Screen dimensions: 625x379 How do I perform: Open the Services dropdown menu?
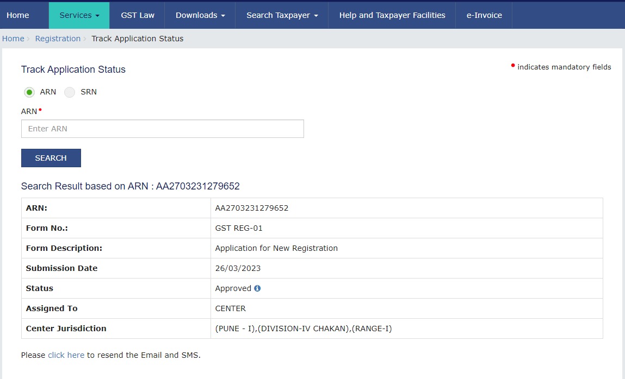(x=79, y=15)
